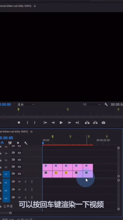The height and width of the screenshot is (220, 123).
Task: Select last clip on V2 track
Action: click(x=88, y=167)
